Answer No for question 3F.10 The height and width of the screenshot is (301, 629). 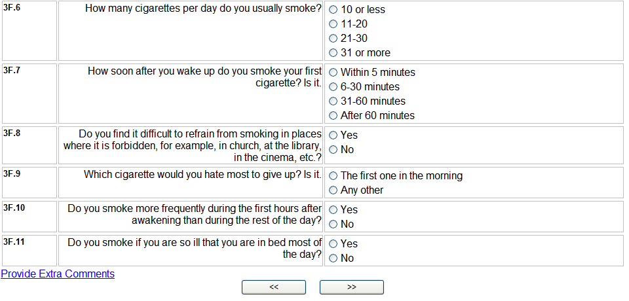333,224
